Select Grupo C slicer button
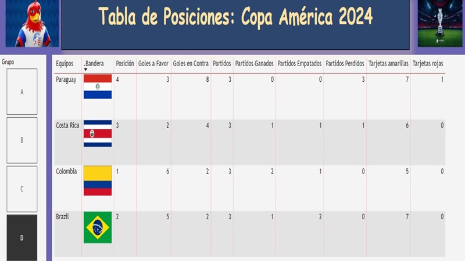Image resolution: width=465 pixels, height=261 pixels. point(22,189)
